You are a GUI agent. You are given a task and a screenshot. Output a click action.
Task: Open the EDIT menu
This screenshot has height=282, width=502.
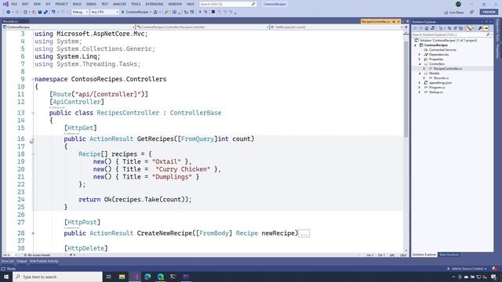pyautogui.click(x=25, y=4)
